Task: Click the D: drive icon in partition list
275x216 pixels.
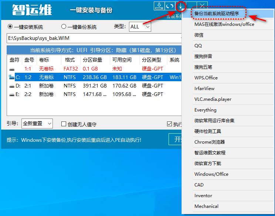Action: (12, 86)
